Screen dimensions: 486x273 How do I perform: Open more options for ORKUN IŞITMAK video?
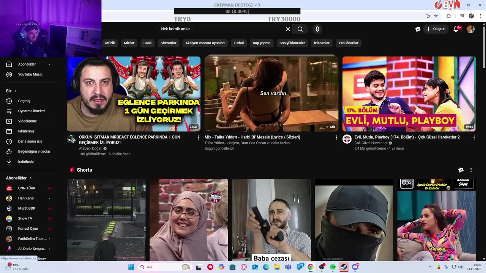point(198,138)
